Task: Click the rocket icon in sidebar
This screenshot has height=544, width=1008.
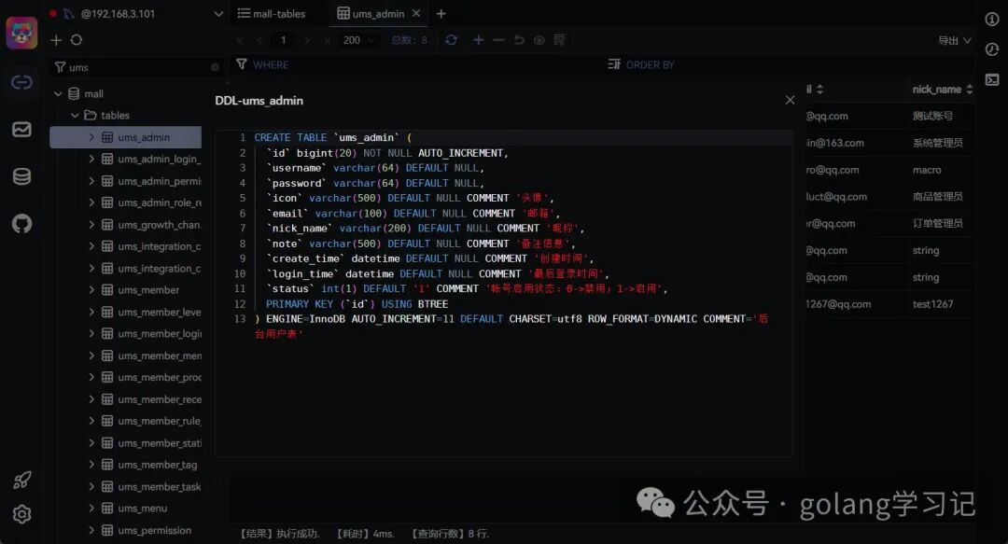Action: click(x=21, y=480)
